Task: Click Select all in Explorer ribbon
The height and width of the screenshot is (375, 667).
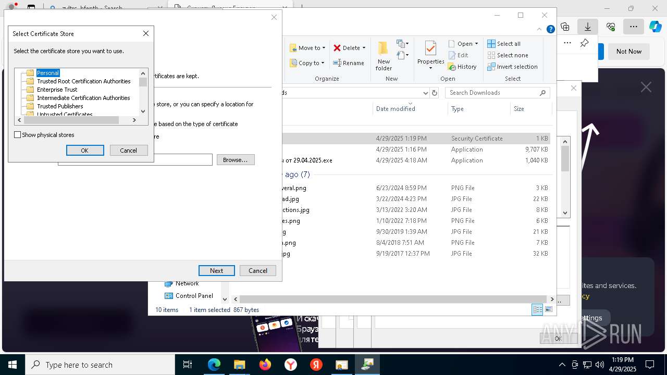Action: tap(504, 44)
